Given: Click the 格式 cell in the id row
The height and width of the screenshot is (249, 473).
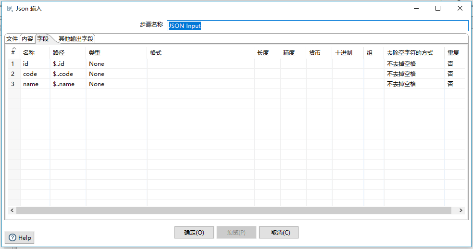Looking at the screenshot, I should (x=200, y=63).
